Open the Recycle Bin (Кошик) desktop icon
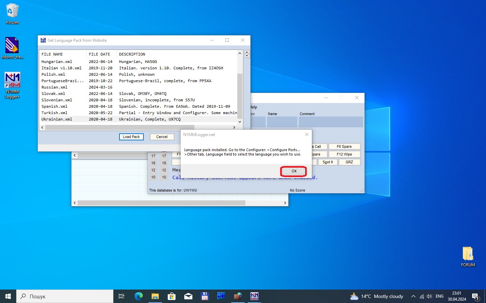 12,14
